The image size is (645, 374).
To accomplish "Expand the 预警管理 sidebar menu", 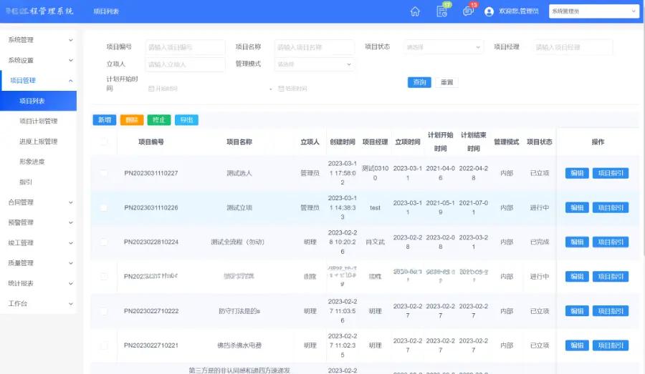I will click(x=38, y=222).
